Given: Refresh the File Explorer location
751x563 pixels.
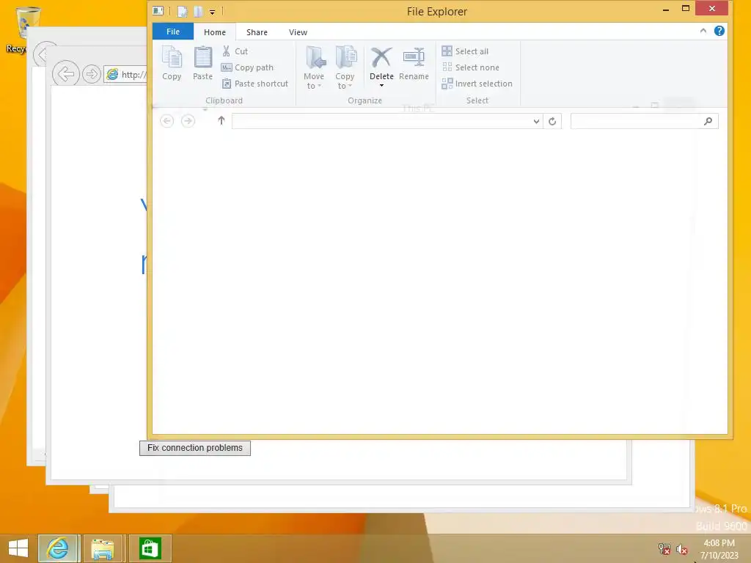Looking at the screenshot, I should point(552,122).
